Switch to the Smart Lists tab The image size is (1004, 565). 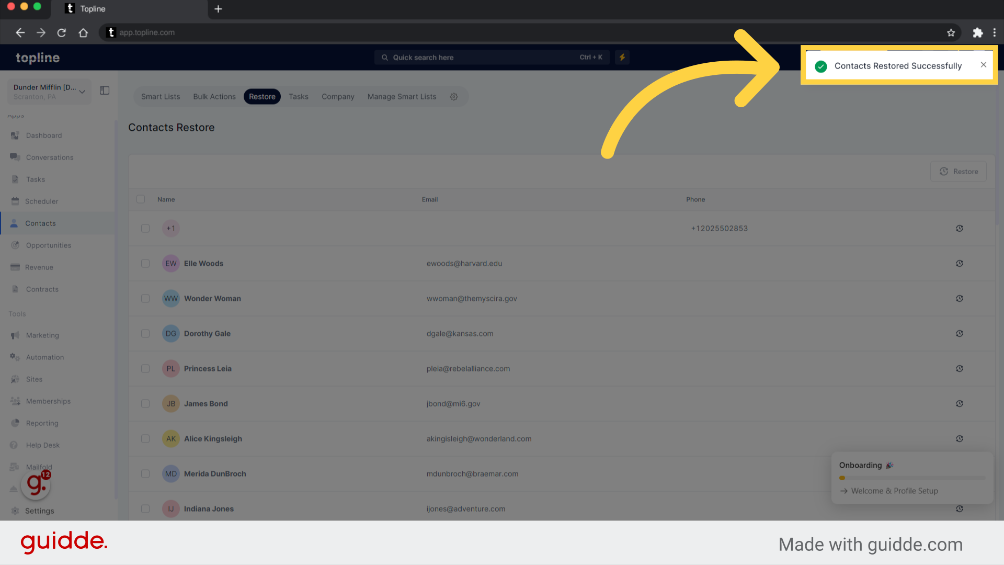[160, 97]
